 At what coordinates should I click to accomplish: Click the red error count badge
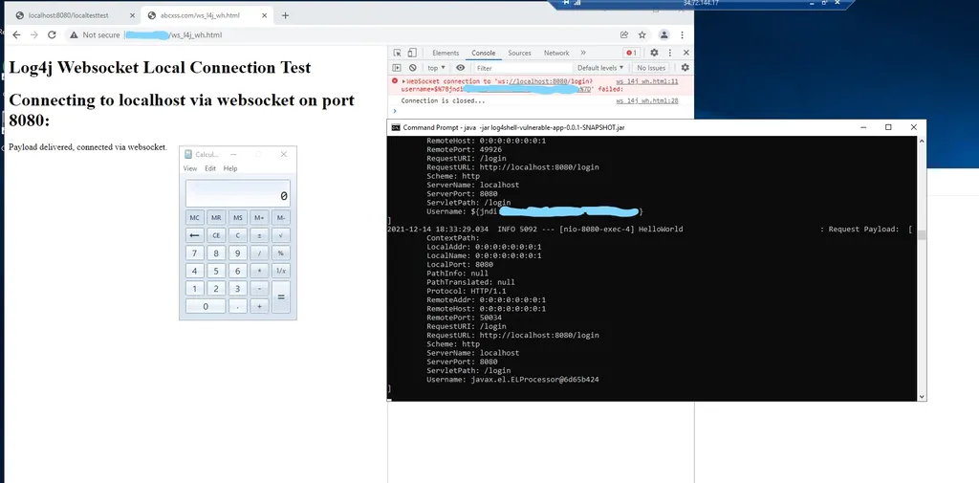630,54
